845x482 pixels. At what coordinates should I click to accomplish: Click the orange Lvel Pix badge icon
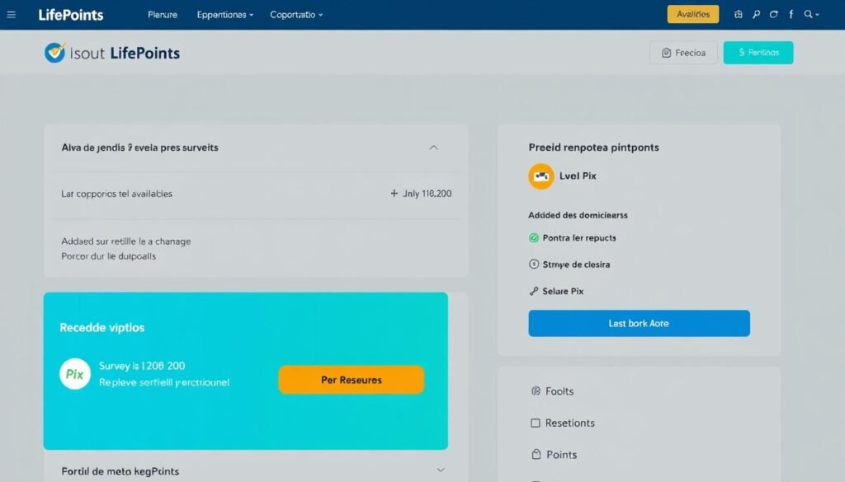click(541, 175)
